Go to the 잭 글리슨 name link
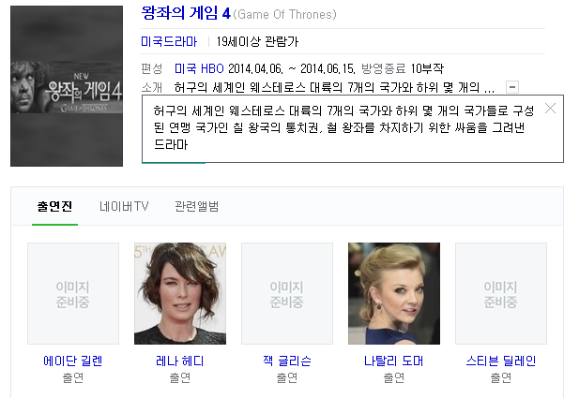 tap(287, 361)
